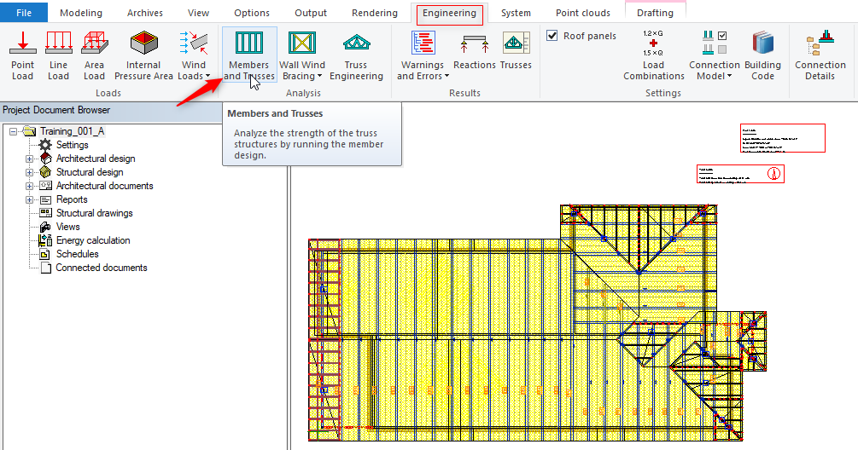Collapse the Training_001_A root node
Screen dimensions: 858x450
(x=13, y=131)
